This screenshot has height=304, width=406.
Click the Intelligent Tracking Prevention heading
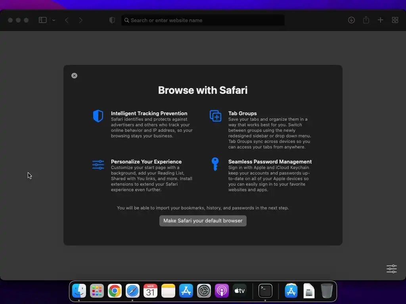[149, 113]
